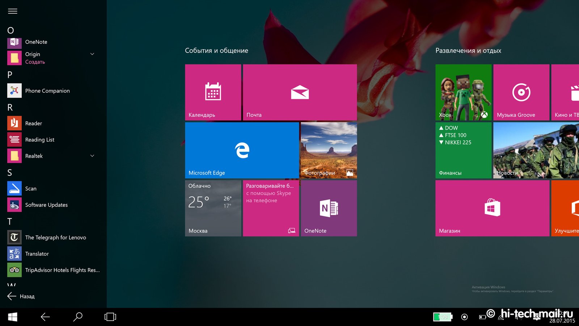This screenshot has width=579, height=326.
Task: Click the События и общение group title
Action: pos(217,51)
